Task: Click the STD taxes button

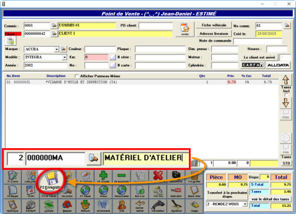Action: tap(286, 163)
